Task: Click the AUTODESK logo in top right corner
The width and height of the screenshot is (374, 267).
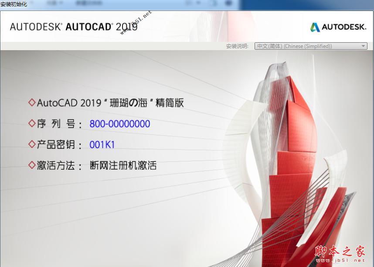Action: click(338, 26)
